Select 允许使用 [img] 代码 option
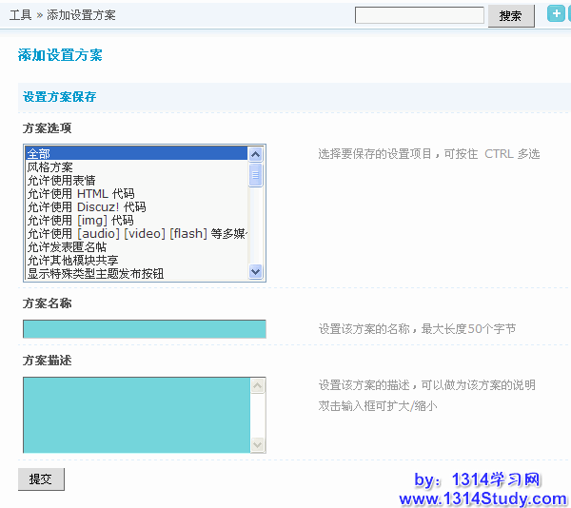This screenshot has height=508, width=571. point(136,220)
